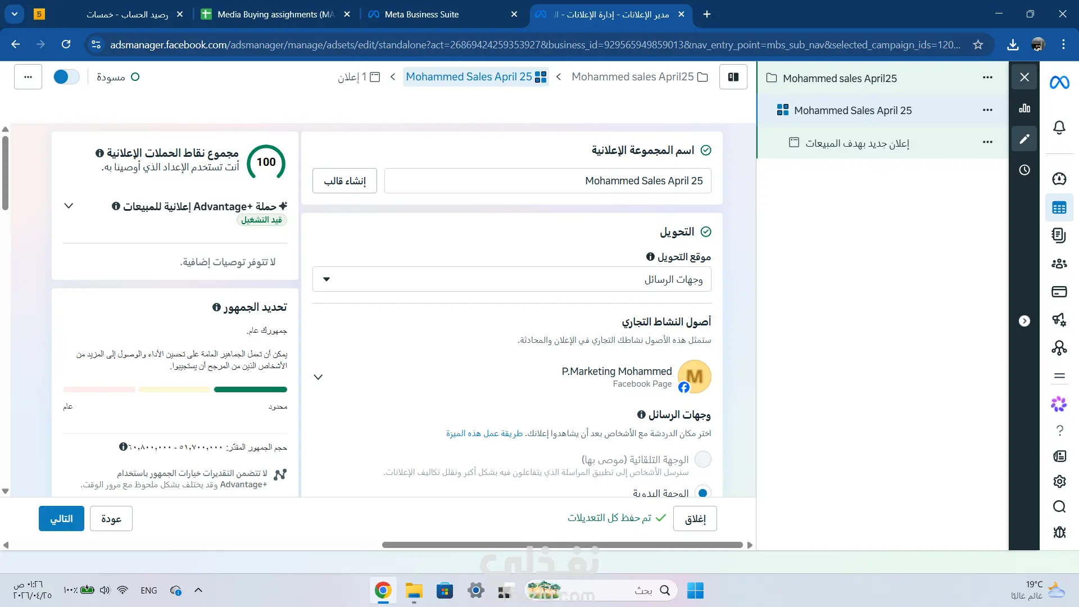Open the Campaigns table grid icon

pyautogui.click(x=1059, y=208)
